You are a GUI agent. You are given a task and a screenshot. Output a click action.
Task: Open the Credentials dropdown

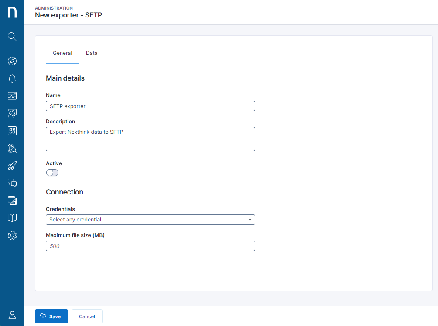[x=150, y=220]
